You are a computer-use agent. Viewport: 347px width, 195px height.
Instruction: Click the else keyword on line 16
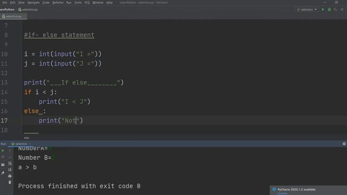(31, 111)
